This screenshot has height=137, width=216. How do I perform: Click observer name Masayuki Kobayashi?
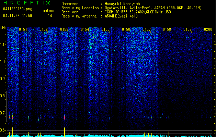pos(123,4)
